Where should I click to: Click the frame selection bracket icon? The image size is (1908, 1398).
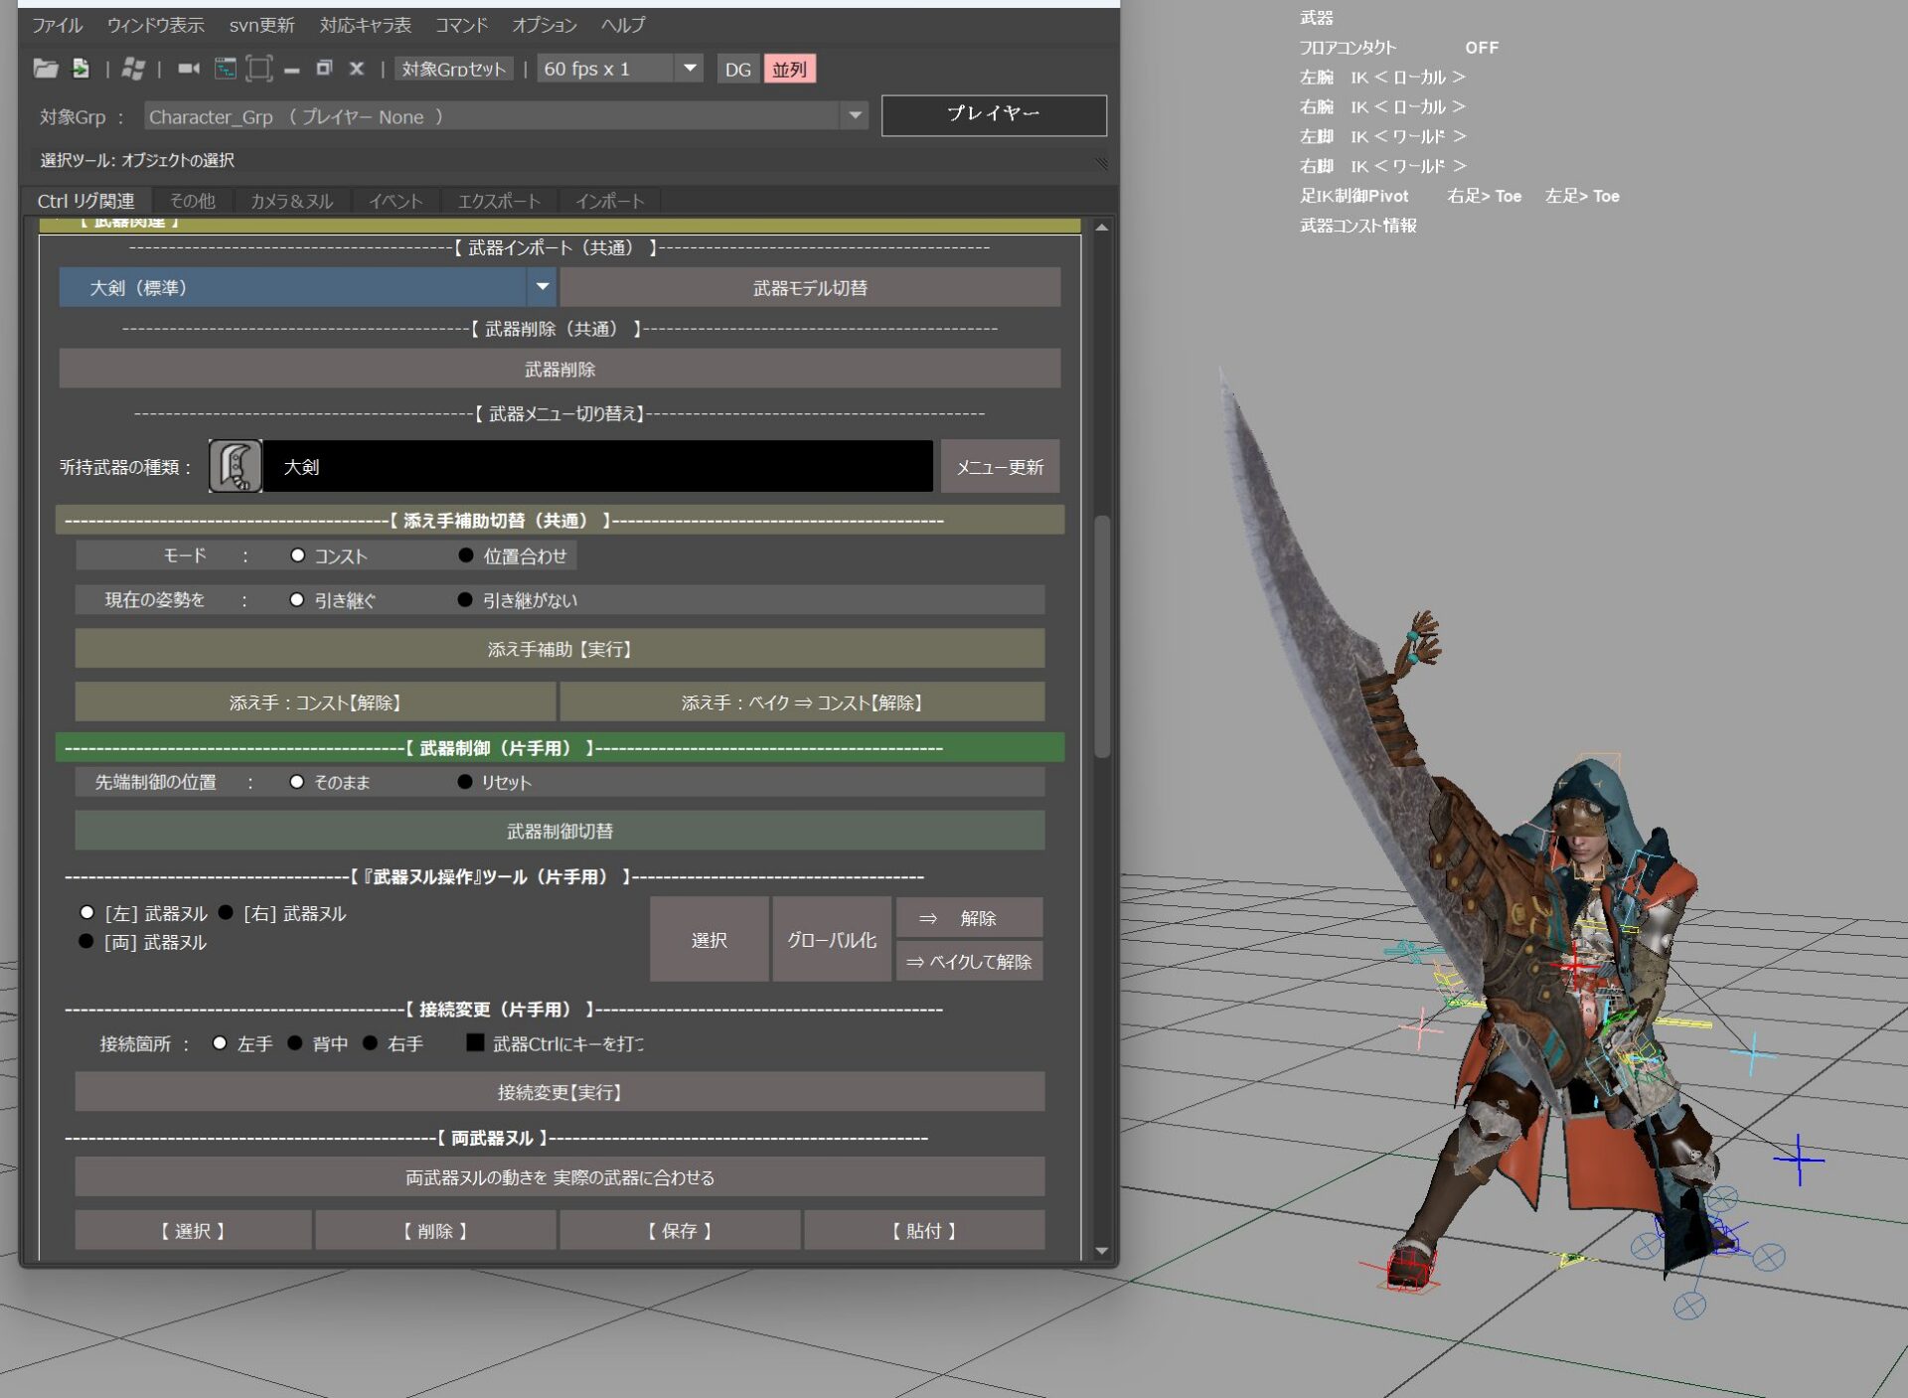point(258,69)
